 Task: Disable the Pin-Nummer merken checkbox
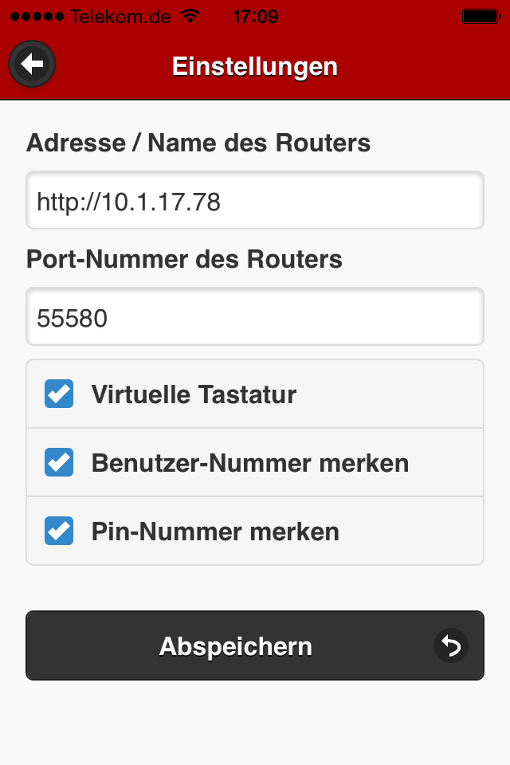(x=59, y=531)
